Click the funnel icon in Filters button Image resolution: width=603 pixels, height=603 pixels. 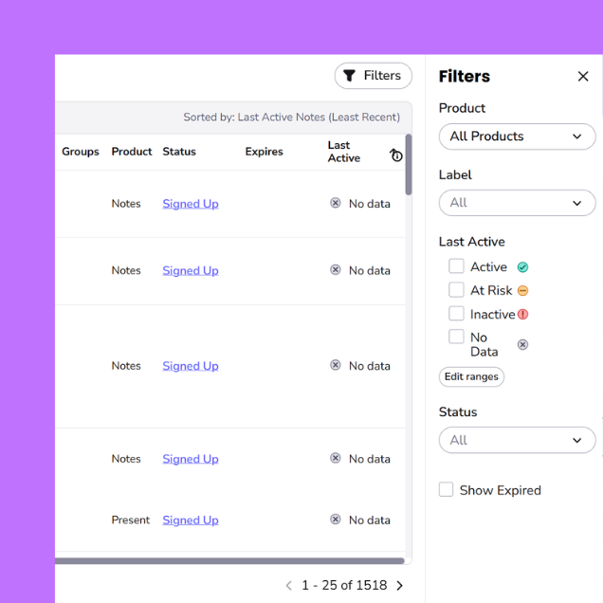click(349, 76)
